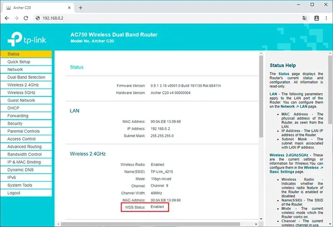
Task: Open Quick Setup in the sidebar
Action: point(26,61)
